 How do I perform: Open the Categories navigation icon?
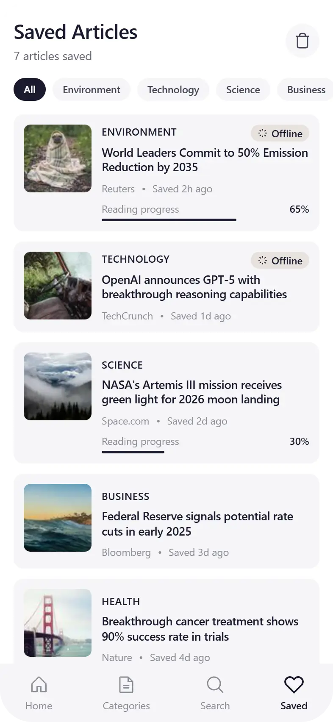point(126,685)
